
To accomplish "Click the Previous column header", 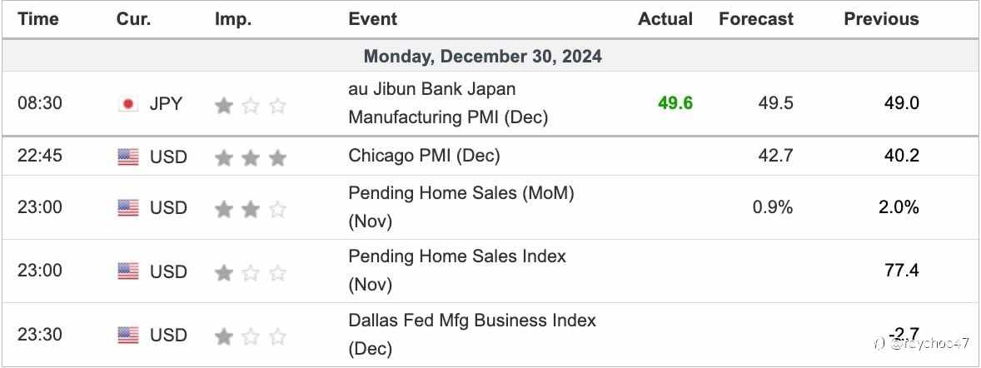I will click(x=881, y=19).
